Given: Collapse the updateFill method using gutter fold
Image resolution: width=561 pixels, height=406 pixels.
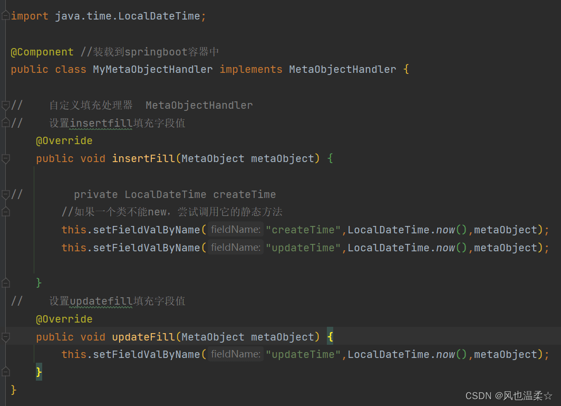Looking at the screenshot, I should 5,337.
